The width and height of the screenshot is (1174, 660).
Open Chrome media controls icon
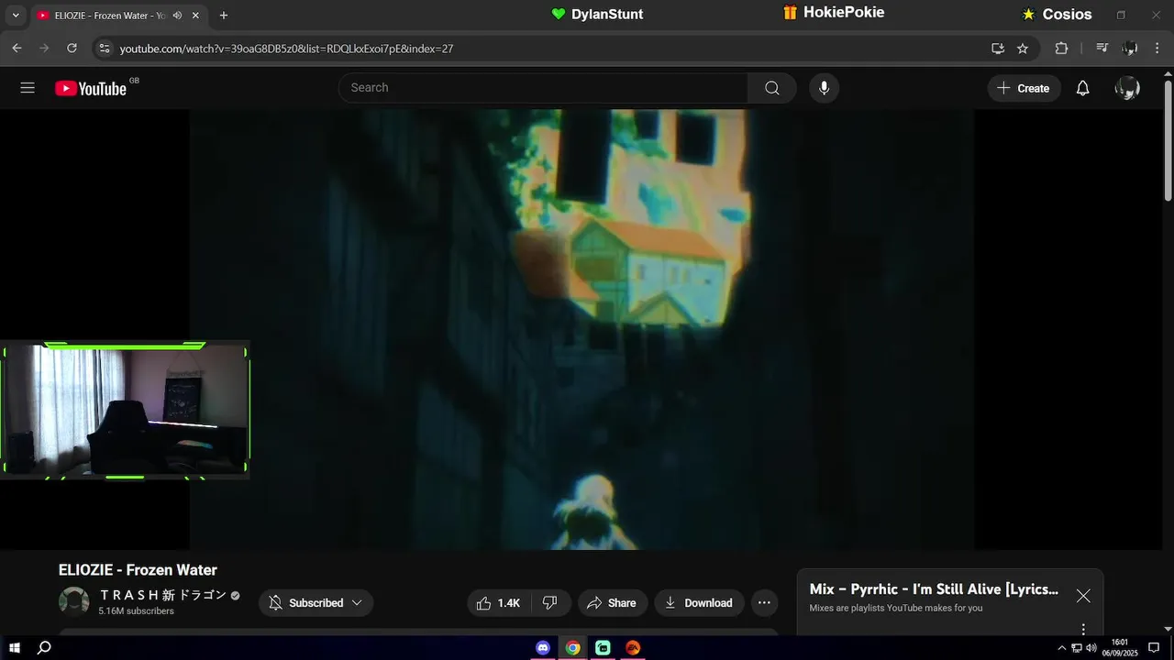[x=1102, y=49]
